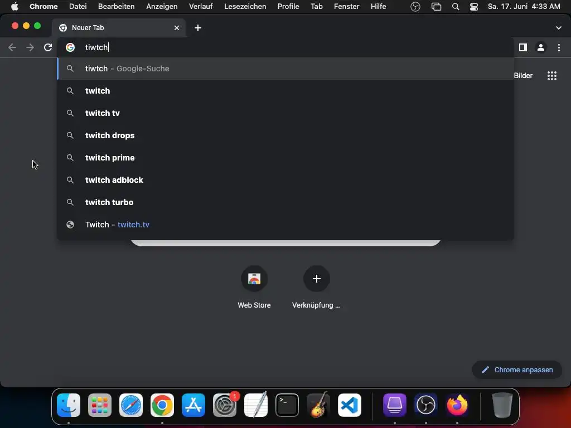This screenshot has height=428, width=571.
Task: Open App Store from the dock
Action: point(193,405)
